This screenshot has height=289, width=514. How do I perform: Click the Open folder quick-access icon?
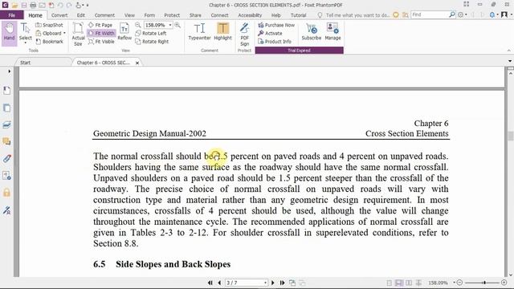coord(14,6)
